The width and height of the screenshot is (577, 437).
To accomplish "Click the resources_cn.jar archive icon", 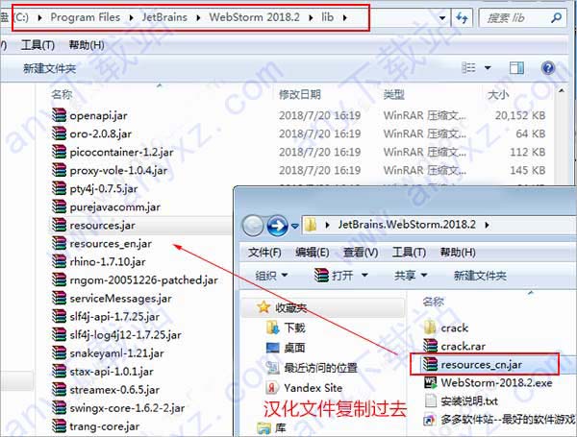I will coord(430,364).
